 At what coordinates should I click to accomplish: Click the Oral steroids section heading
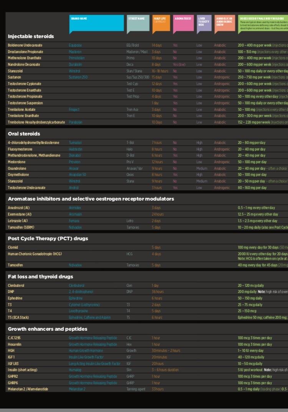pyautogui.click(x=24, y=134)
